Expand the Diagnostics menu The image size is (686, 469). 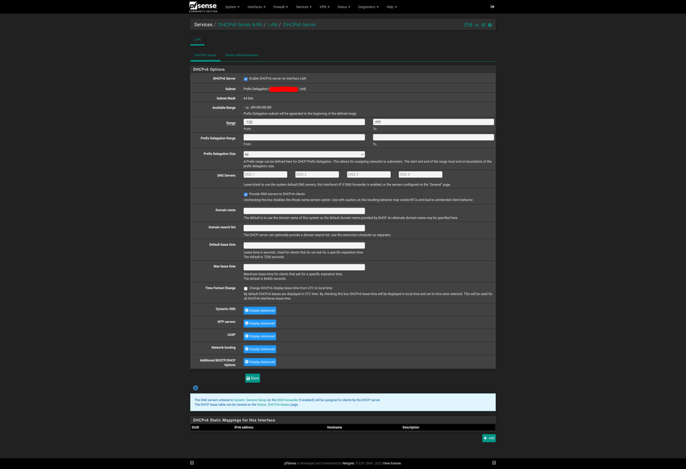[367, 7]
